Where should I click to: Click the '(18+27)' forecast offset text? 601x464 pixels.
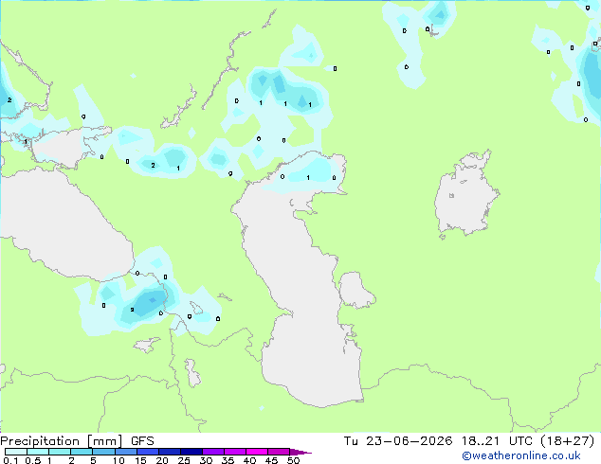tap(567, 441)
